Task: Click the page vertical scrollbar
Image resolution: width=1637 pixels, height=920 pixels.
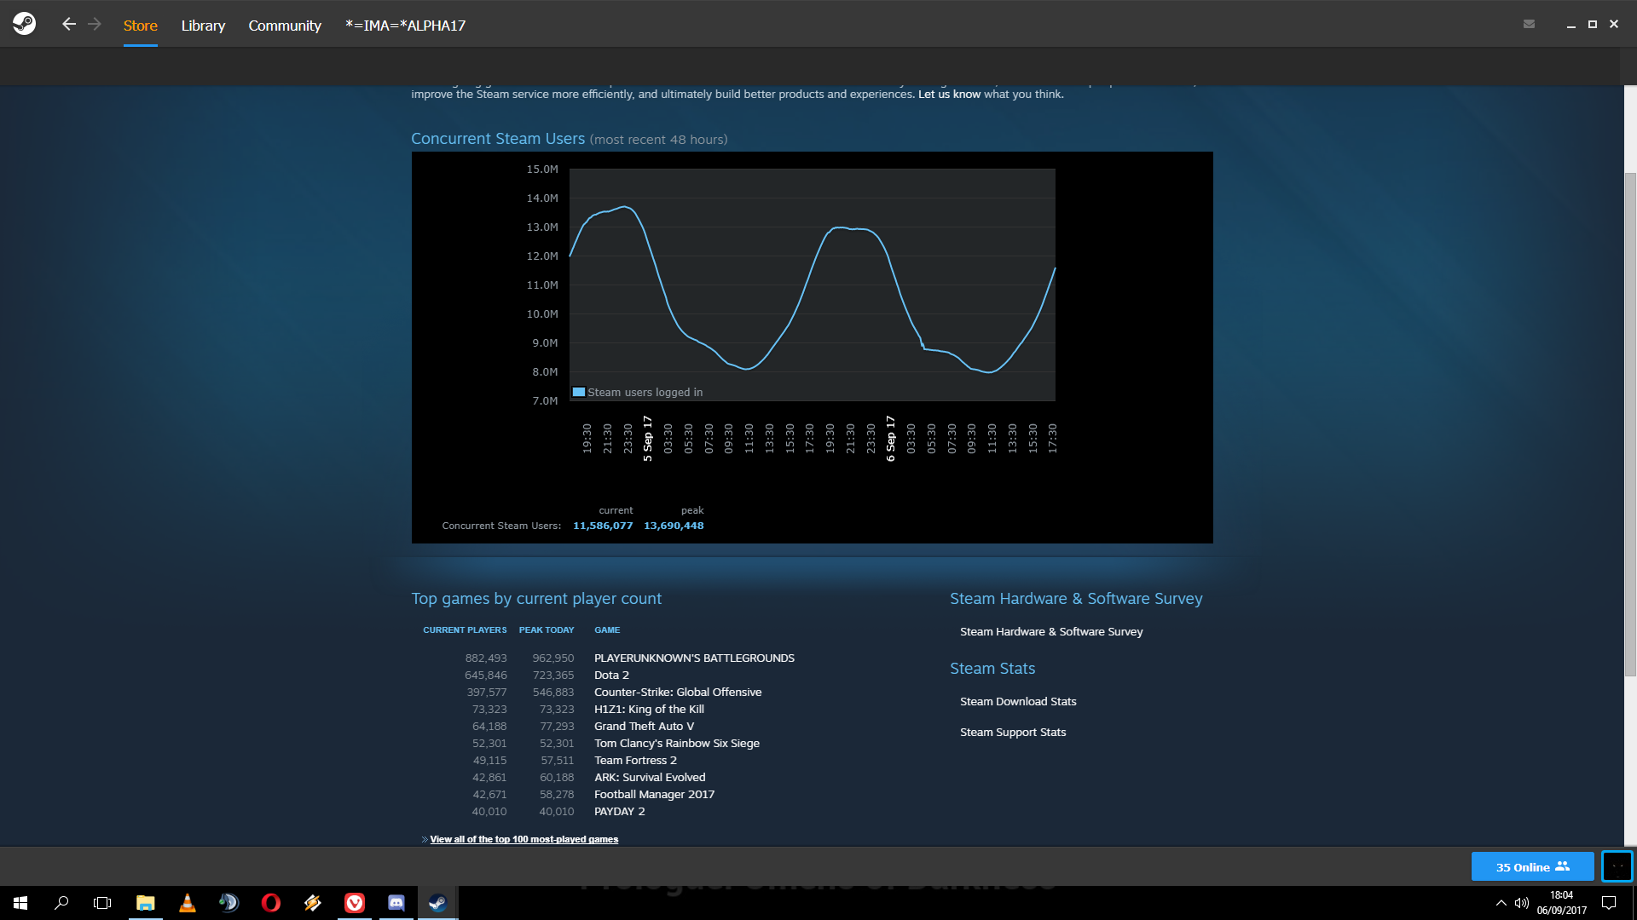Action: (1630, 424)
